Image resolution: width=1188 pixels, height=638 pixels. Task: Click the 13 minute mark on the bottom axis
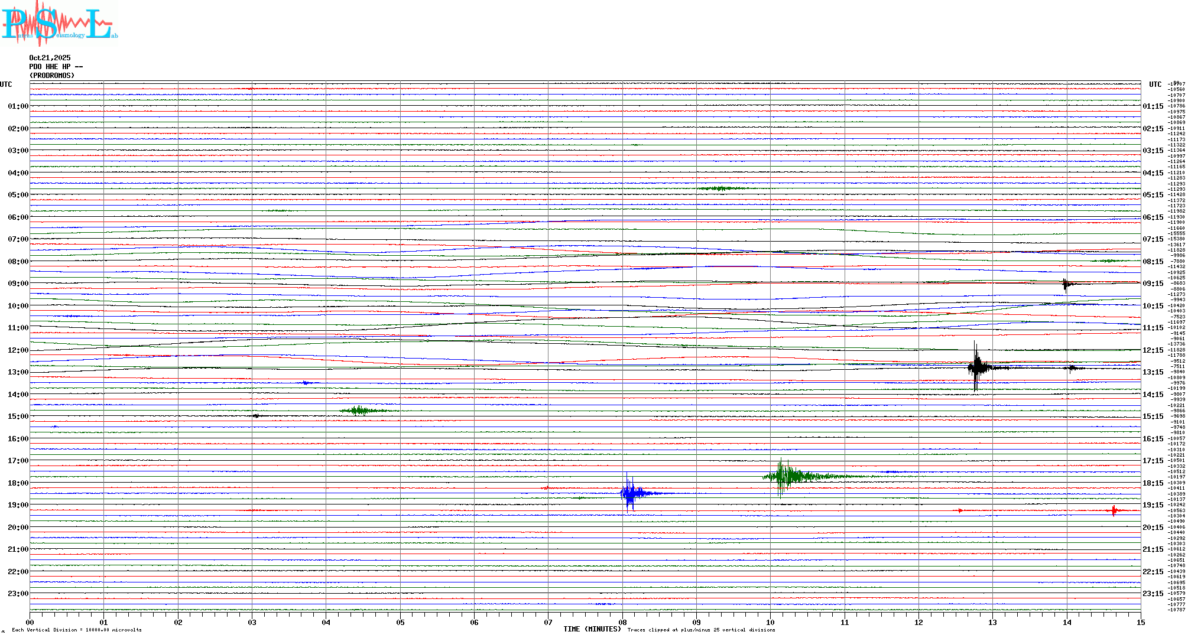[x=992, y=622]
